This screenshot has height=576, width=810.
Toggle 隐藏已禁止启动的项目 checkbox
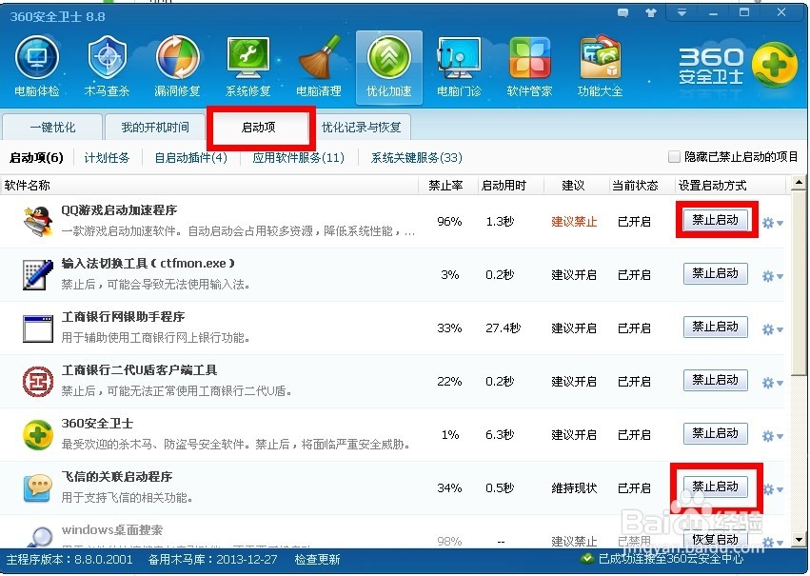click(674, 156)
